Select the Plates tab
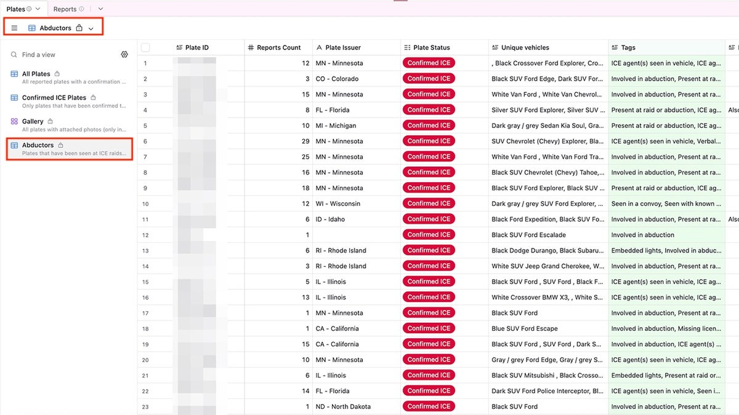This screenshot has width=739, height=415. (15, 9)
